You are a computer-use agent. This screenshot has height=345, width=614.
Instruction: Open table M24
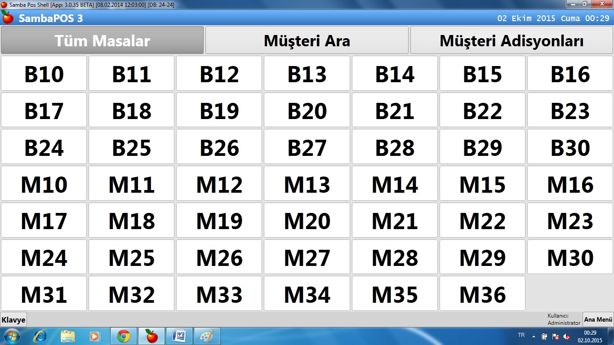point(44,257)
